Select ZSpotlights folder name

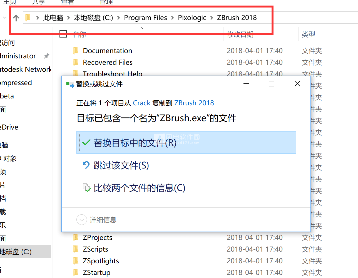(x=101, y=261)
